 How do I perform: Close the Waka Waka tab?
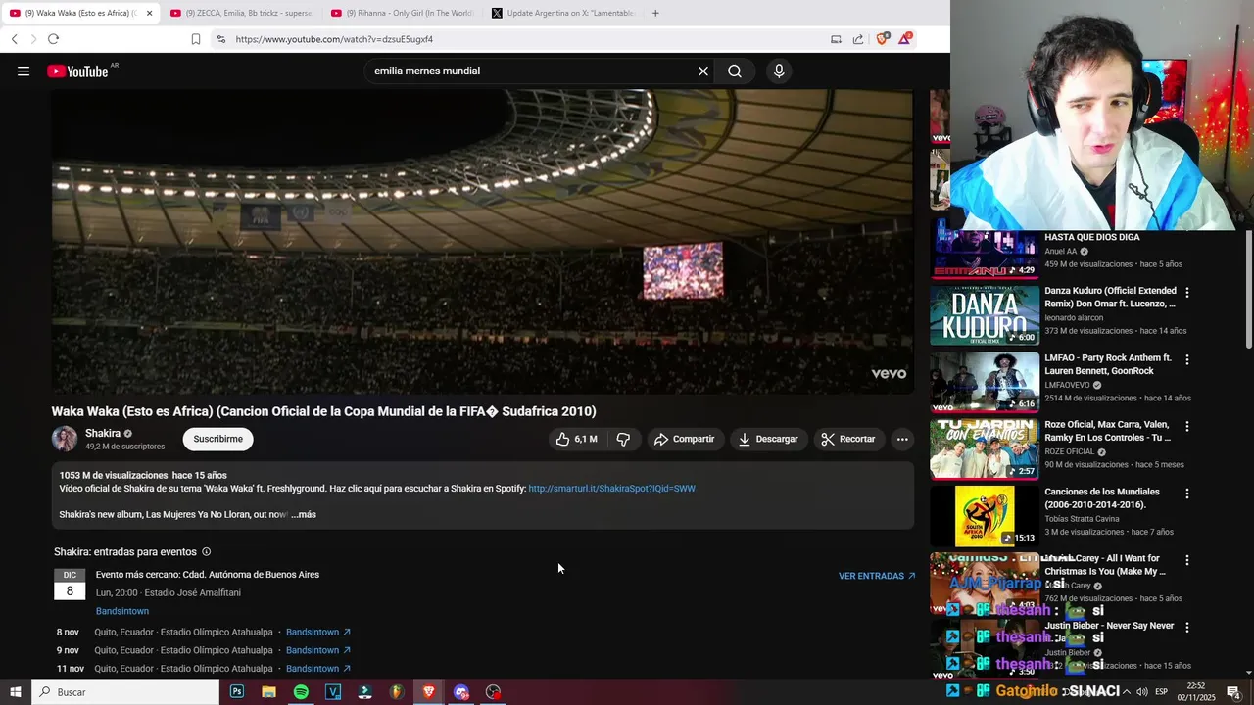[x=150, y=13]
